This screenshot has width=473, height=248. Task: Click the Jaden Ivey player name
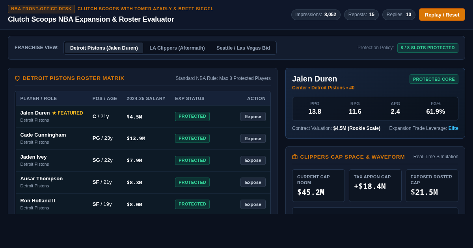click(34, 157)
